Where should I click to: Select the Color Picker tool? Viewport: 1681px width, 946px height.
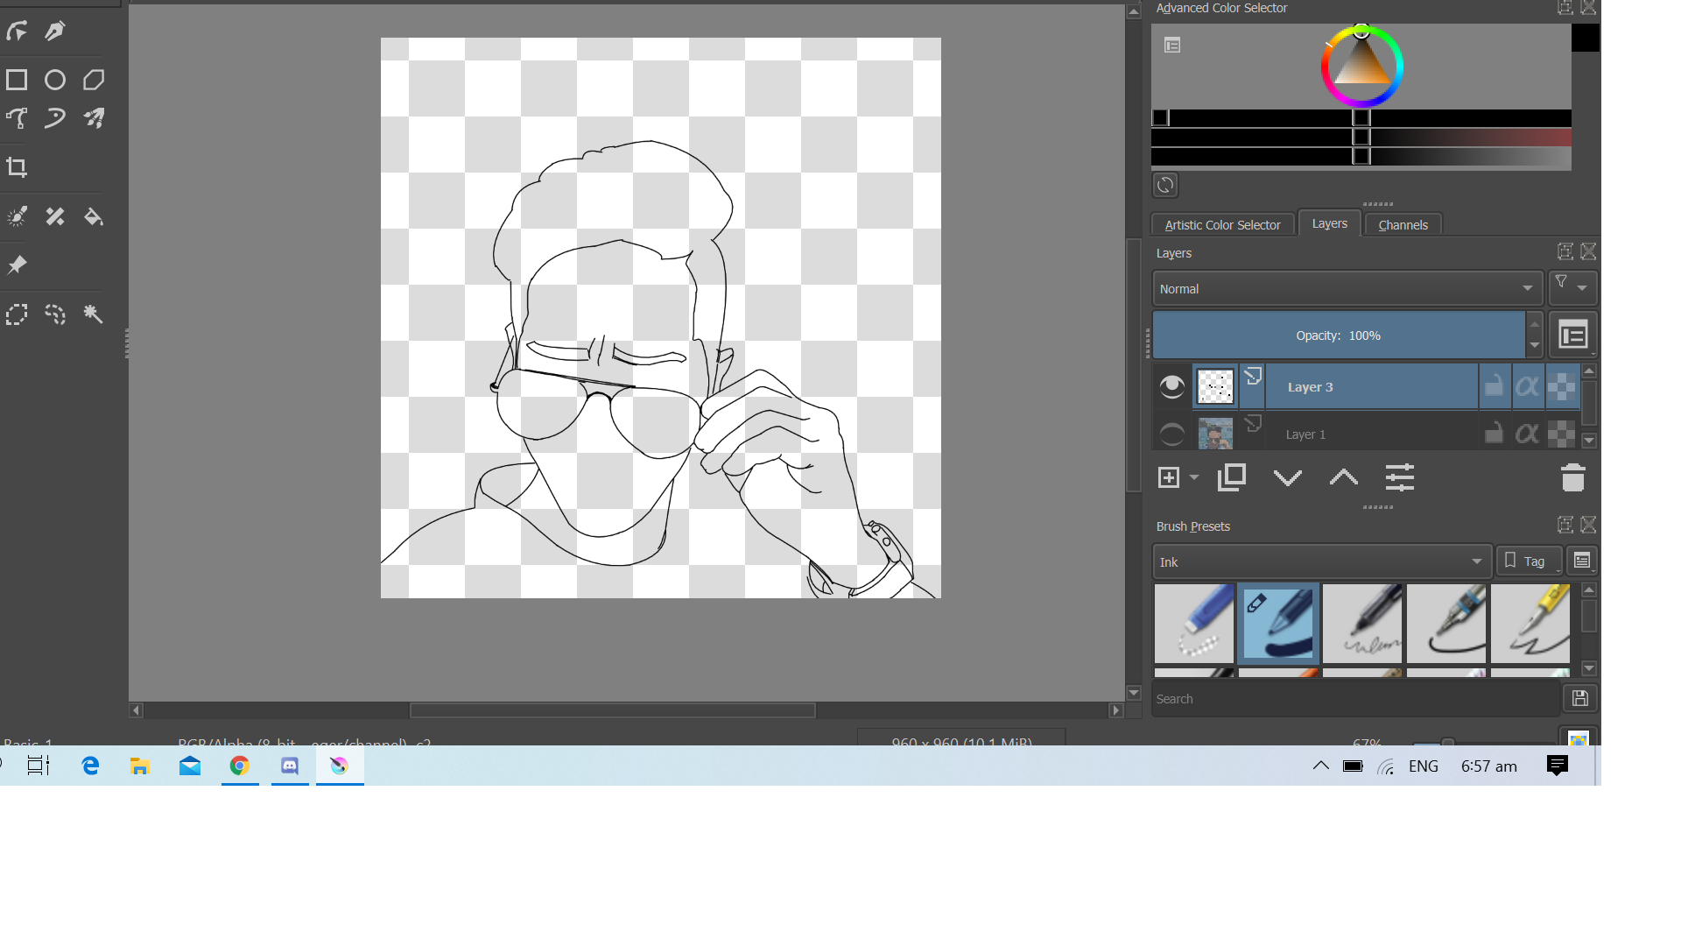click(x=16, y=216)
